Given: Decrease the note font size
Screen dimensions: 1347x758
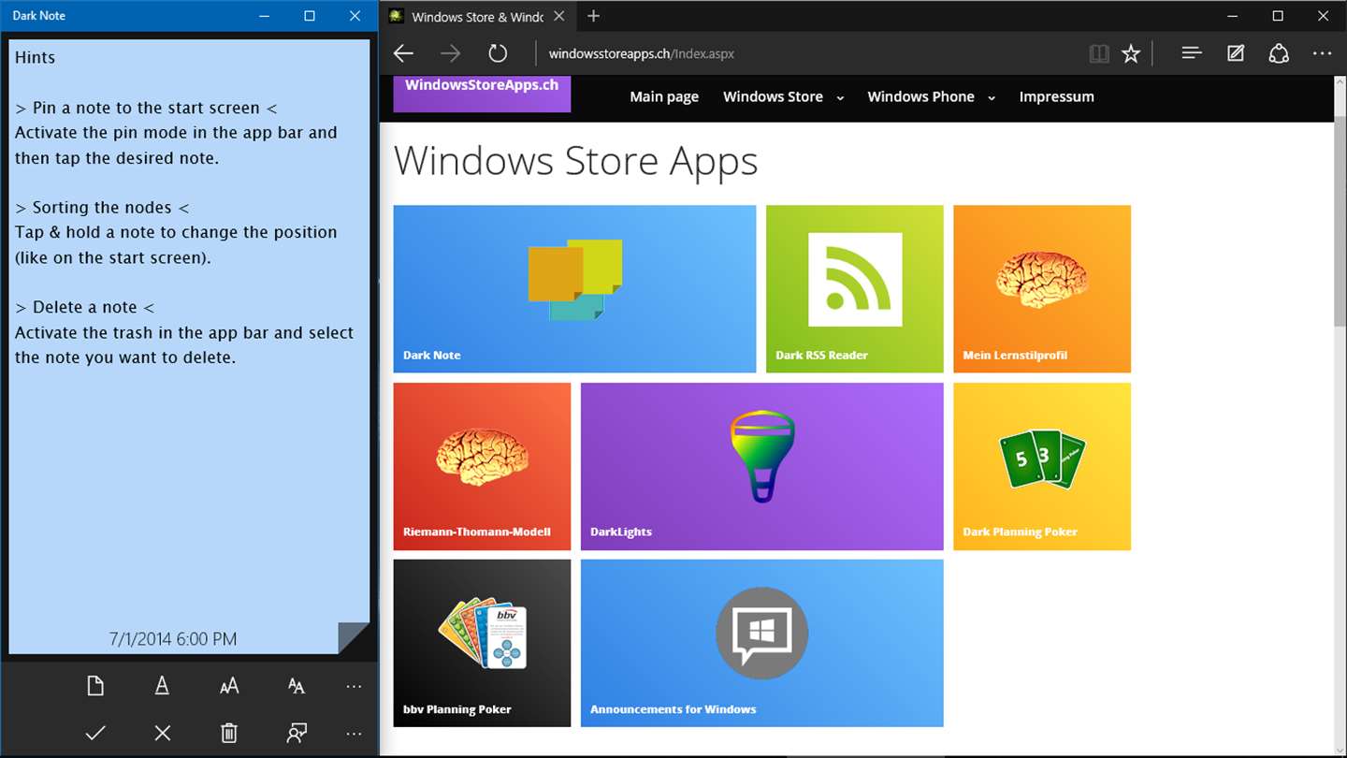Looking at the screenshot, I should tap(297, 686).
